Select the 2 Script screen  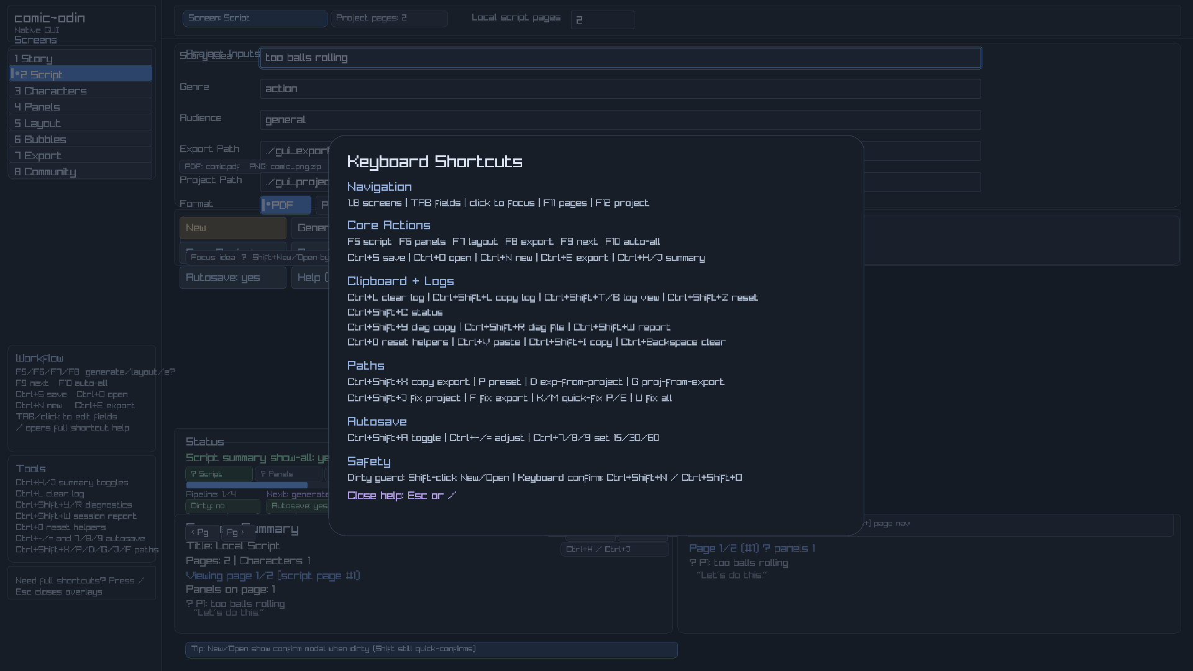coord(81,75)
